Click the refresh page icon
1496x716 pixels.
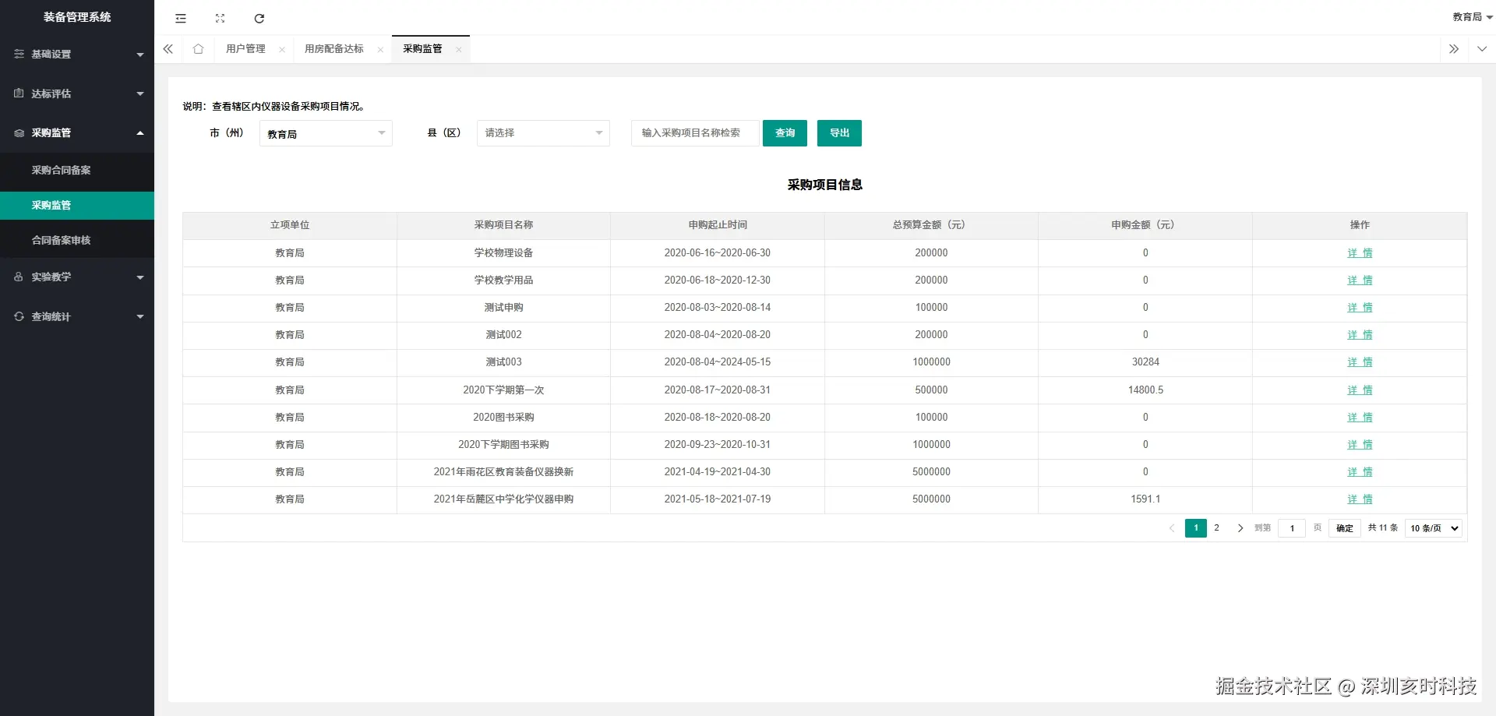tap(259, 18)
